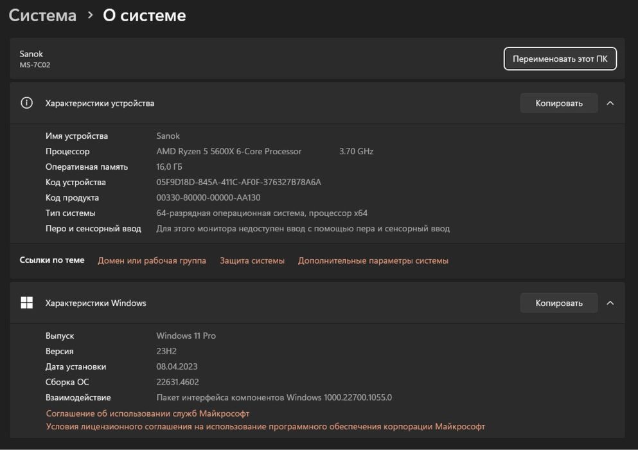The height and width of the screenshot is (450, 638).
Task: Open the Защита системы link
Action: (252, 260)
